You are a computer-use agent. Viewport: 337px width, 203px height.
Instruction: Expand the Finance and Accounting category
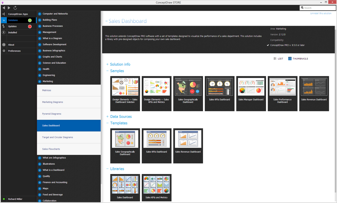(x=40, y=182)
